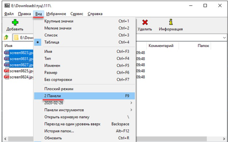Enable Плоский режим in the menu
Viewport: 228px width, 142px height.
point(59,89)
